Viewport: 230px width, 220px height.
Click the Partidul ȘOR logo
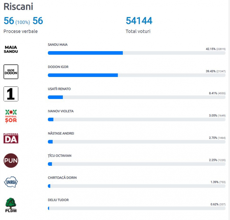coord(11,116)
